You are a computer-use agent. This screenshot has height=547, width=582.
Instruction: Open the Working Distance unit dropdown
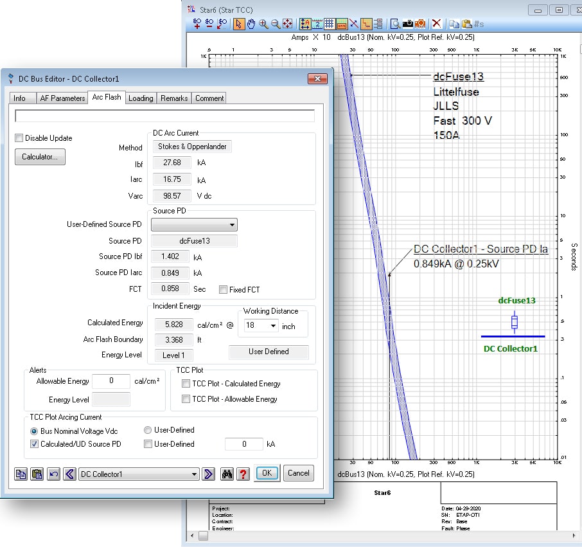273,326
